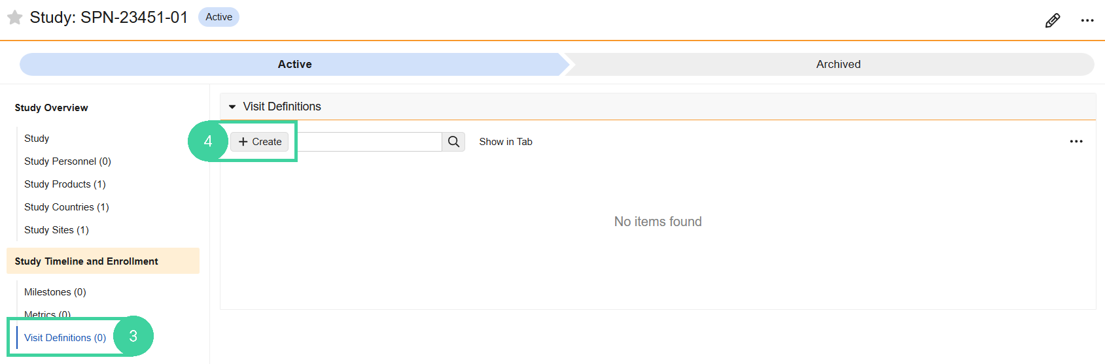This screenshot has width=1105, height=364.
Task: Click the Visit Definitions search field
Action: [x=370, y=142]
